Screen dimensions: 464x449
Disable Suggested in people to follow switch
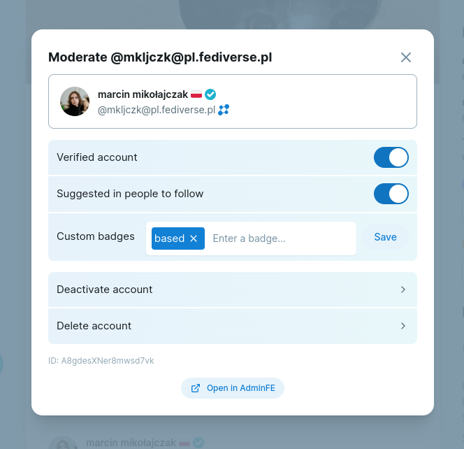(x=391, y=194)
